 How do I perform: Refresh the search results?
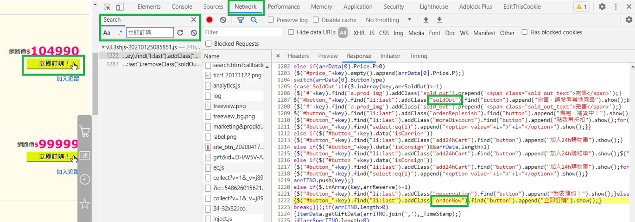(x=180, y=33)
